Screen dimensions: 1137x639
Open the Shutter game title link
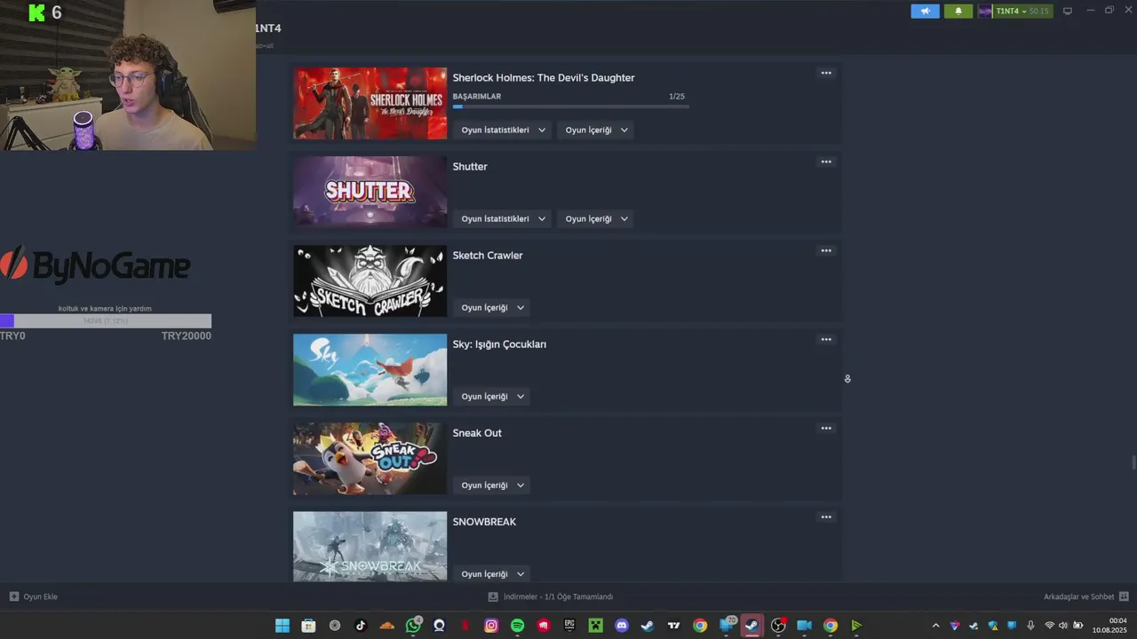coord(470,167)
